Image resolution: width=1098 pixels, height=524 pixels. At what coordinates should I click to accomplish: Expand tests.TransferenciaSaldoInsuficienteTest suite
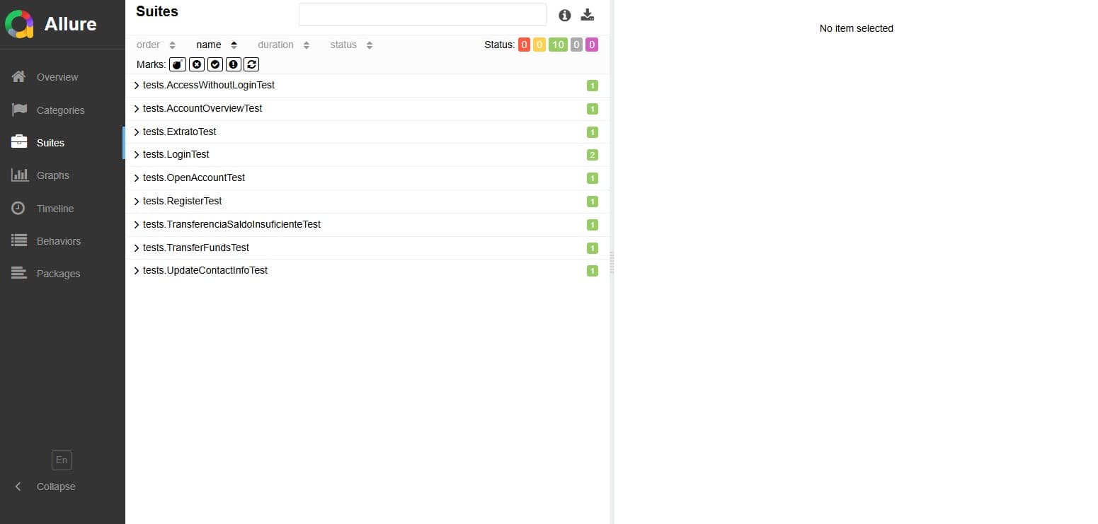231,225
